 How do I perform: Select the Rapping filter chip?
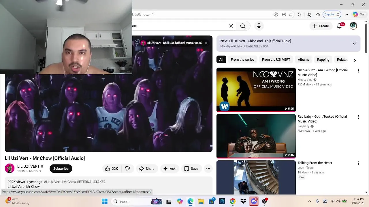323,60
